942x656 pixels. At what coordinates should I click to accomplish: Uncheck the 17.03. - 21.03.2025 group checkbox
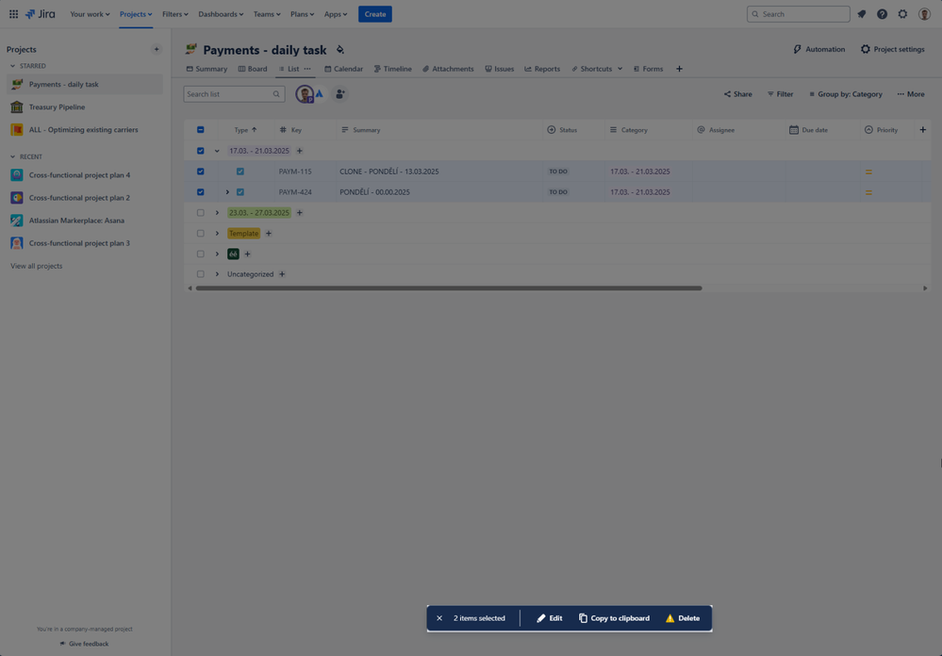pos(201,151)
